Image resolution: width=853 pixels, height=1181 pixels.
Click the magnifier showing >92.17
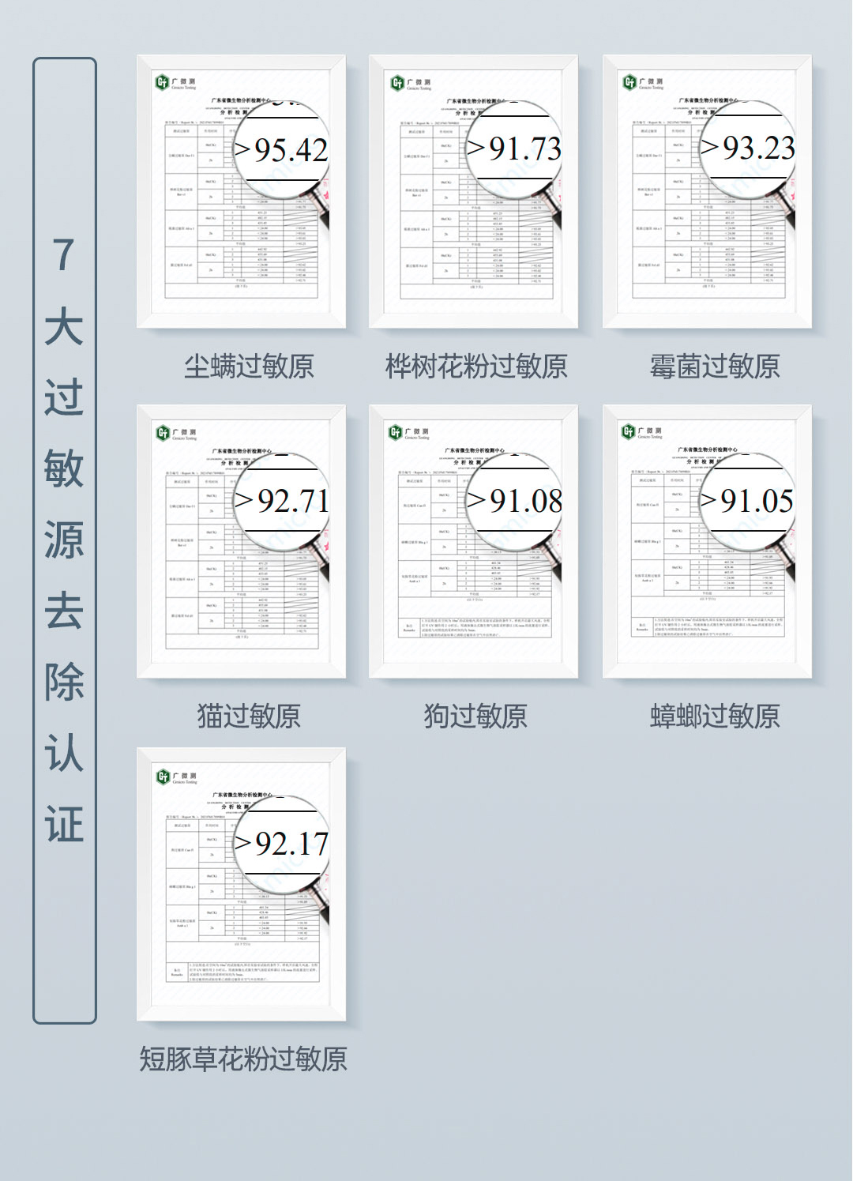[x=283, y=843]
